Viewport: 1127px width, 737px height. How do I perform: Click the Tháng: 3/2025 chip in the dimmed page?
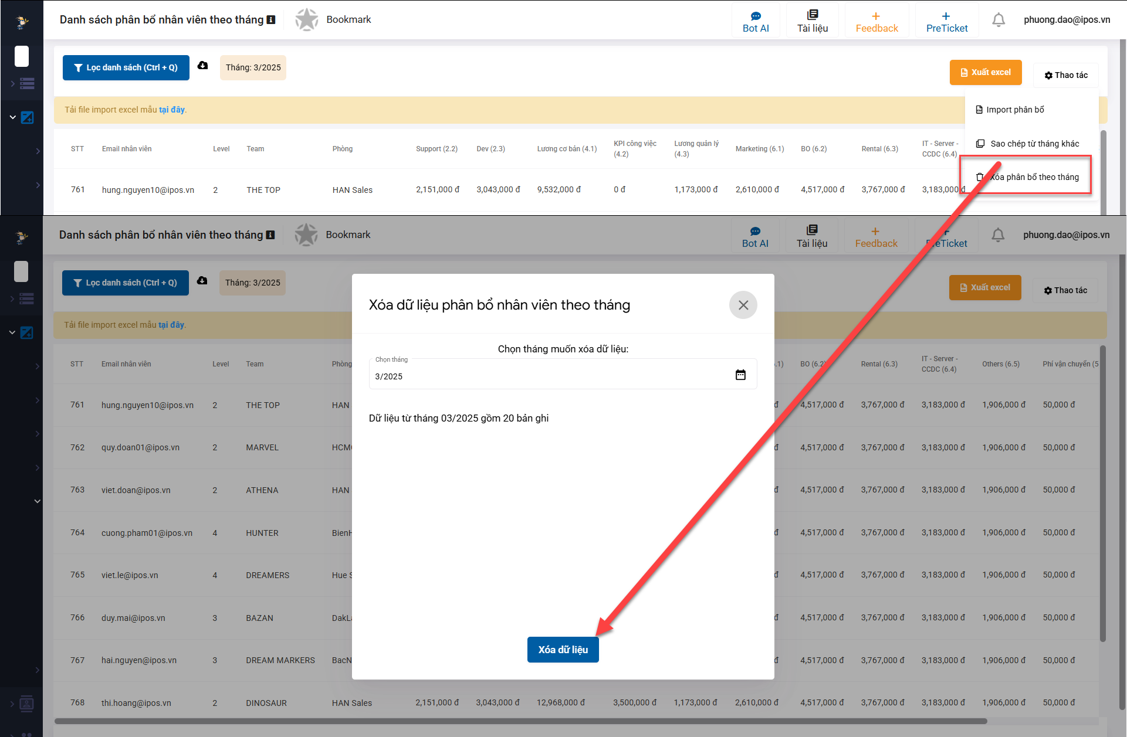click(x=253, y=283)
